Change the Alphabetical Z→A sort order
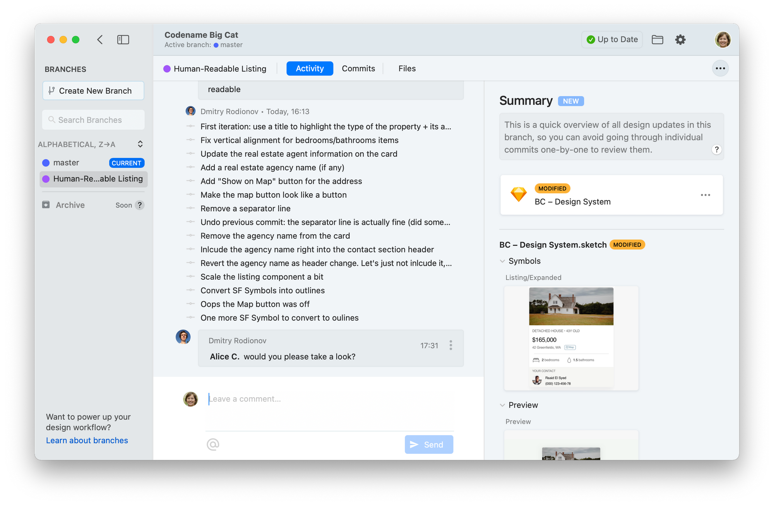 (91, 144)
